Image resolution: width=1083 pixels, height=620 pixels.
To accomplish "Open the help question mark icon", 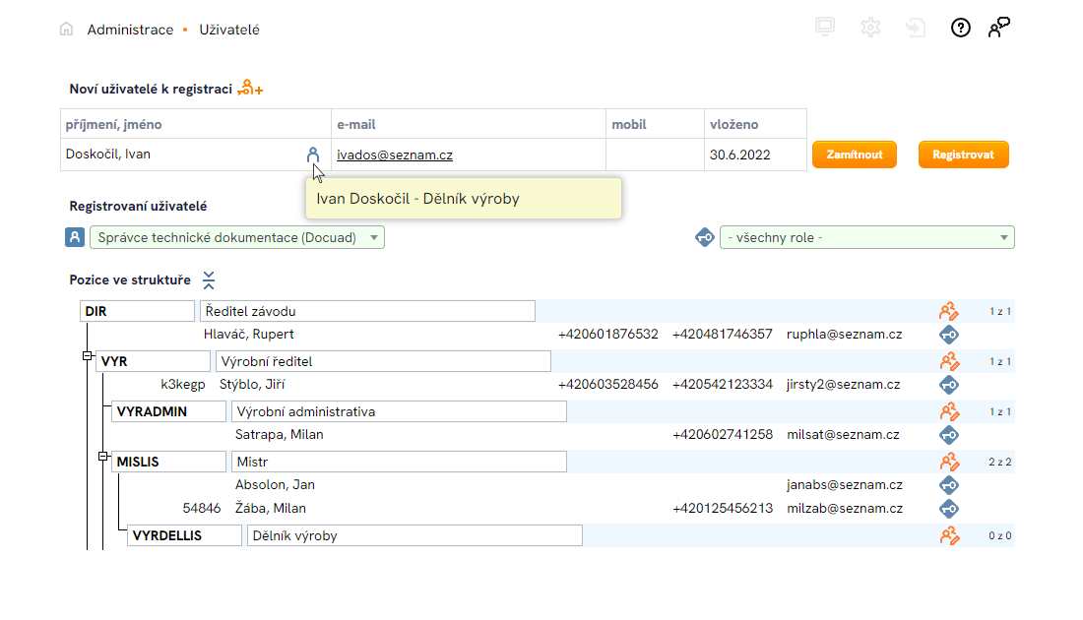I will coord(960,28).
